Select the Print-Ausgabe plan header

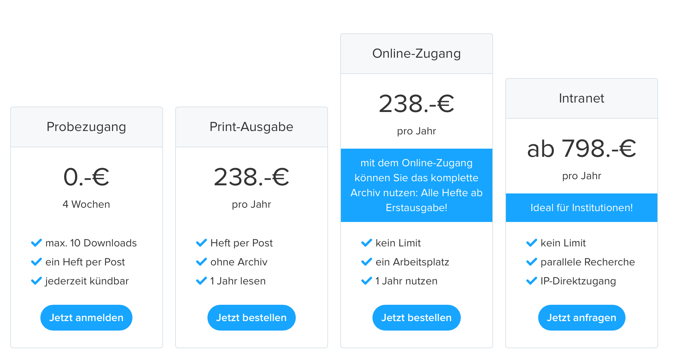click(251, 127)
